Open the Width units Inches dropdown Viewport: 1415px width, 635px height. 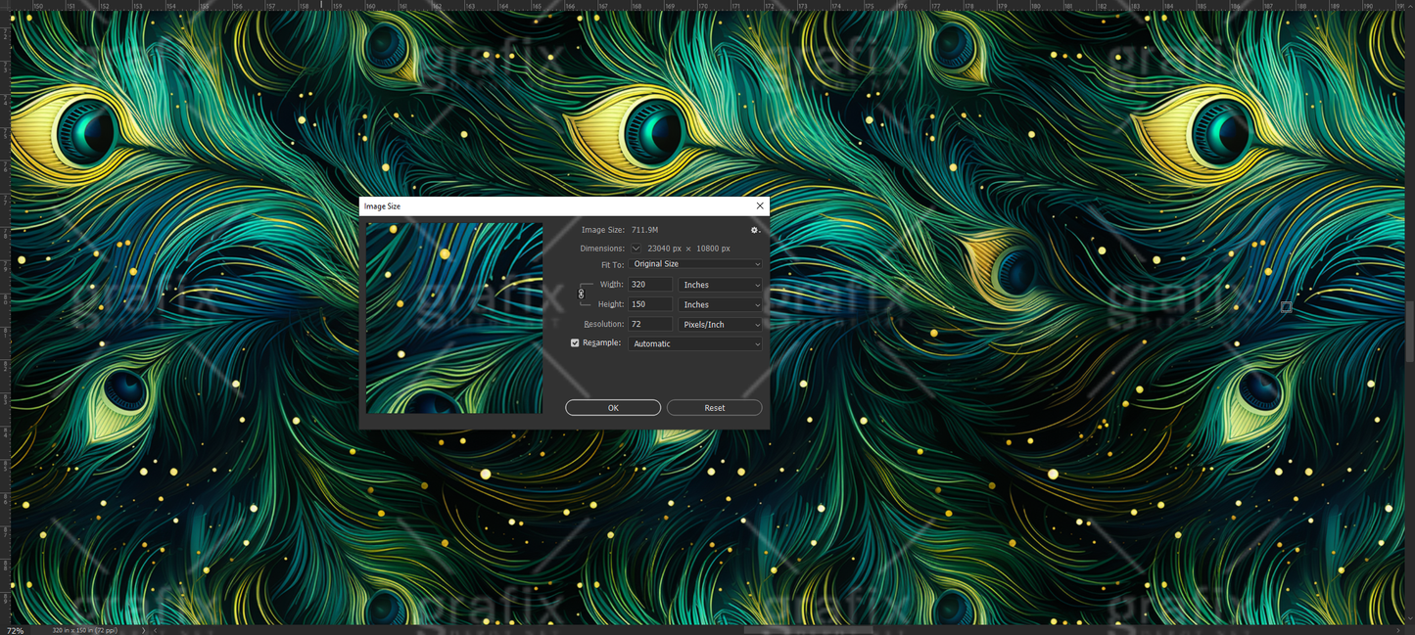pos(720,285)
